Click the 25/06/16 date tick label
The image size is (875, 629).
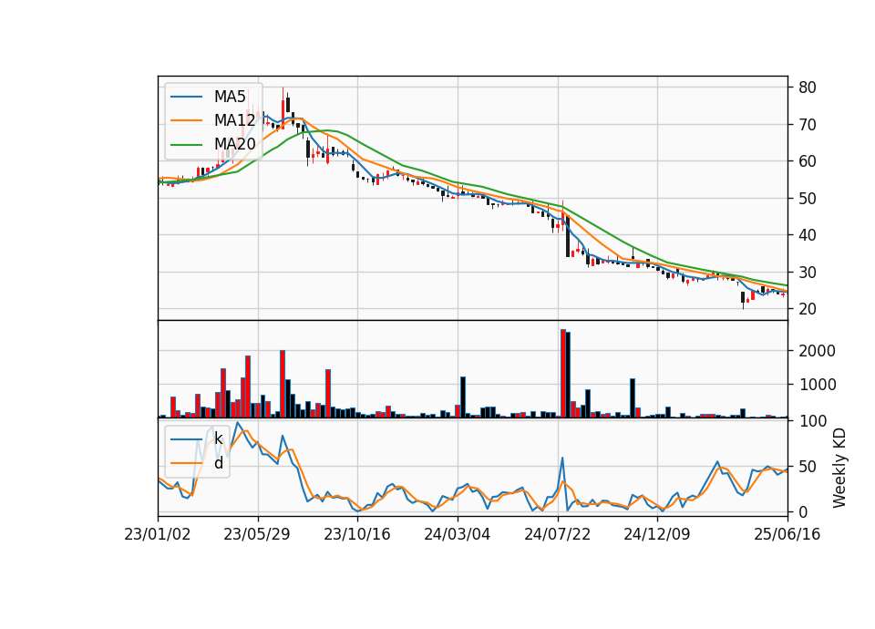(x=787, y=534)
